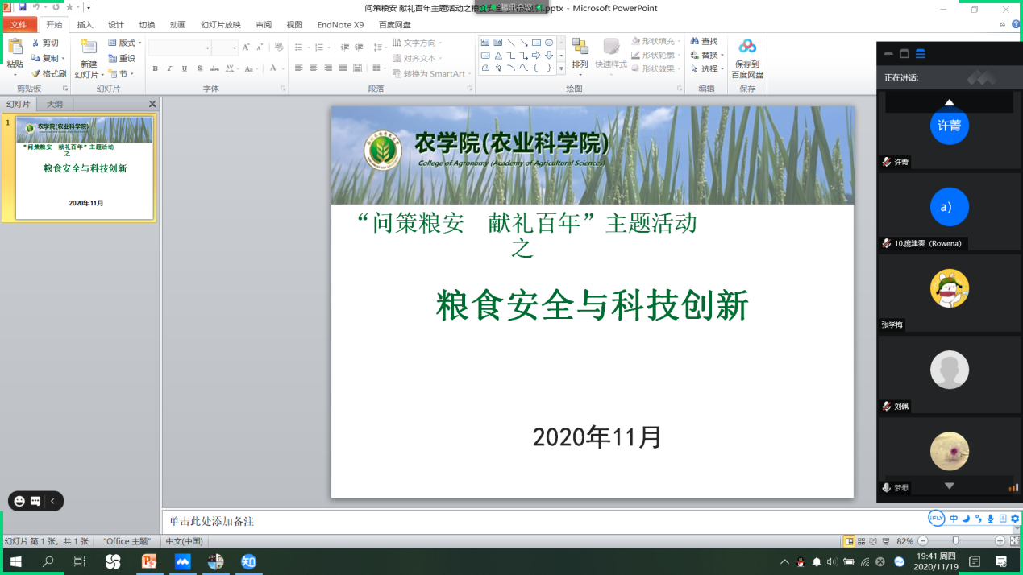Open PowerPoint from the Windows taskbar
Viewport: 1023px width, 575px height.
148,561
